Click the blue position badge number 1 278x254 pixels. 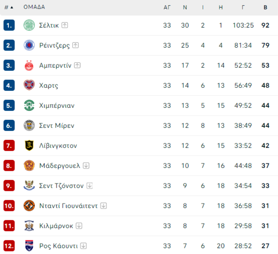click(9, 25)
